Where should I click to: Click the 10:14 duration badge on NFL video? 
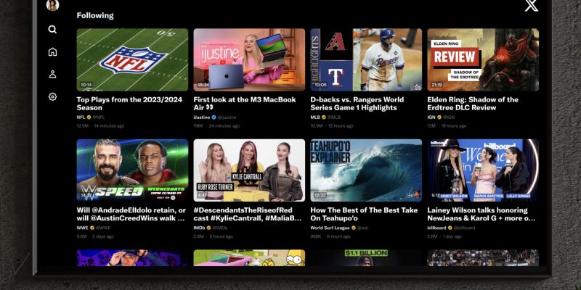click(x=86, y=85)
